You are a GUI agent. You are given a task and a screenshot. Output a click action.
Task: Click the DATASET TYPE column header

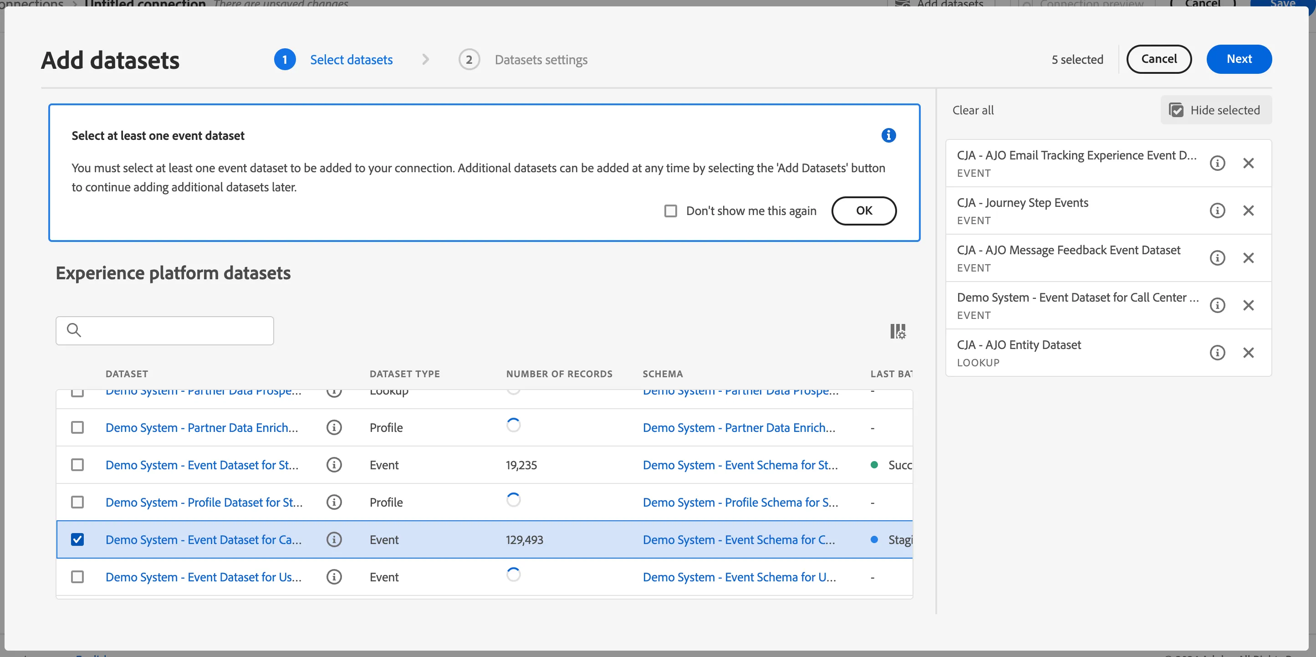(x=405, y=373)
